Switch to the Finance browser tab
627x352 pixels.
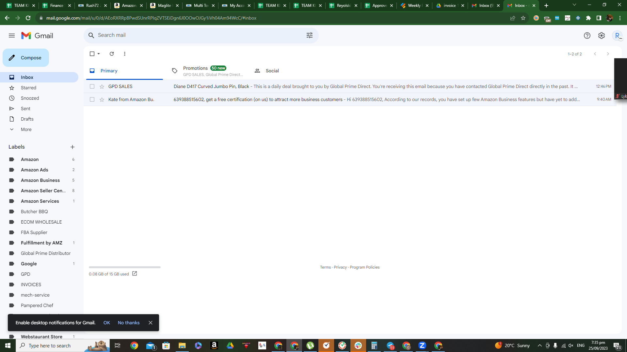coord(57,6)
